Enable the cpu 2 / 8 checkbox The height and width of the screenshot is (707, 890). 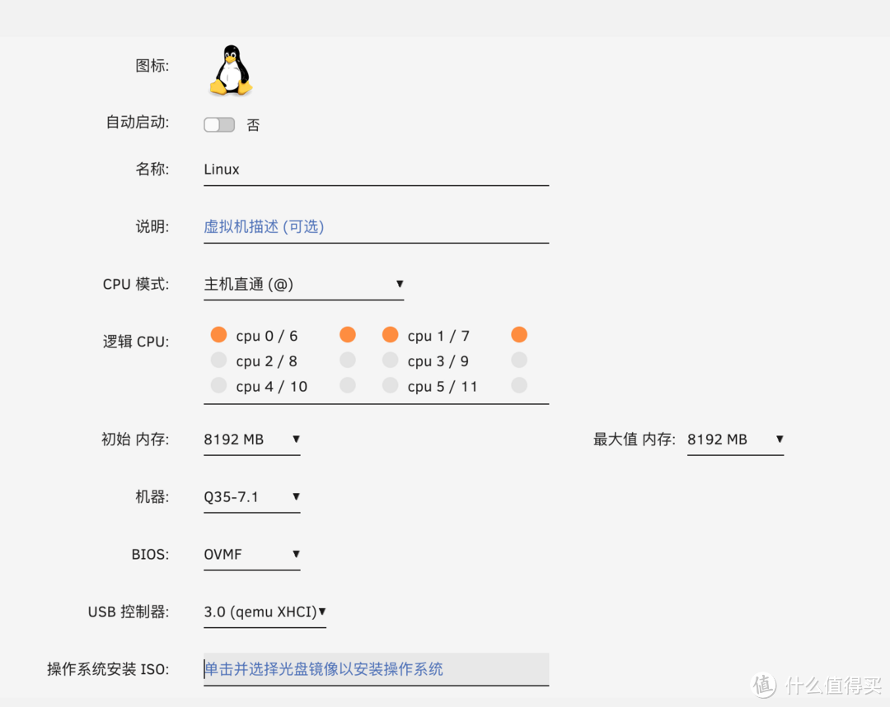218,360
